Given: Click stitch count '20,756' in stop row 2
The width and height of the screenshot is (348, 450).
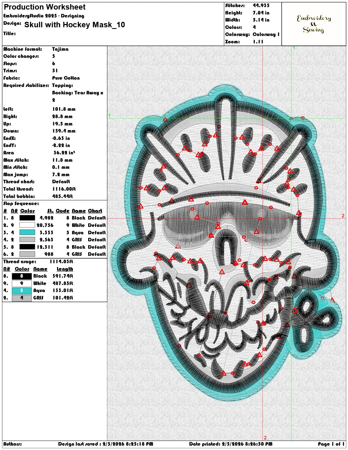Looking at the screenshot, I should click(x=45, y=225).
